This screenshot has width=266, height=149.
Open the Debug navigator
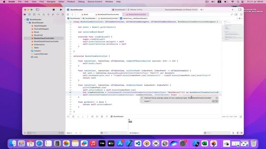click(x=53, y=14)
